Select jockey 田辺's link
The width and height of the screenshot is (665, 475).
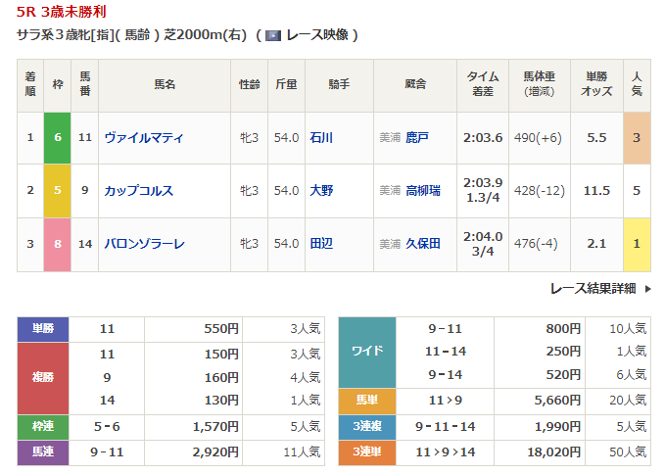pyautogui.click(x=320, y=244)
